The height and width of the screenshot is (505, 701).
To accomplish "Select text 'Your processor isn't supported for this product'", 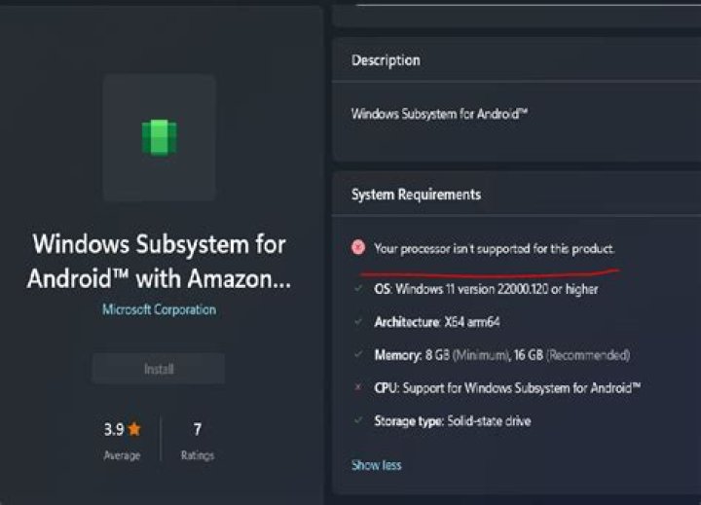I will tap(494, 248).
